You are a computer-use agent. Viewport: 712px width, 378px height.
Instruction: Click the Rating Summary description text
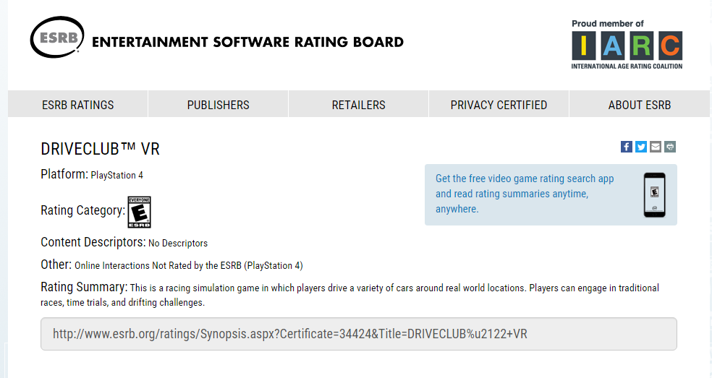click(394, 288)
